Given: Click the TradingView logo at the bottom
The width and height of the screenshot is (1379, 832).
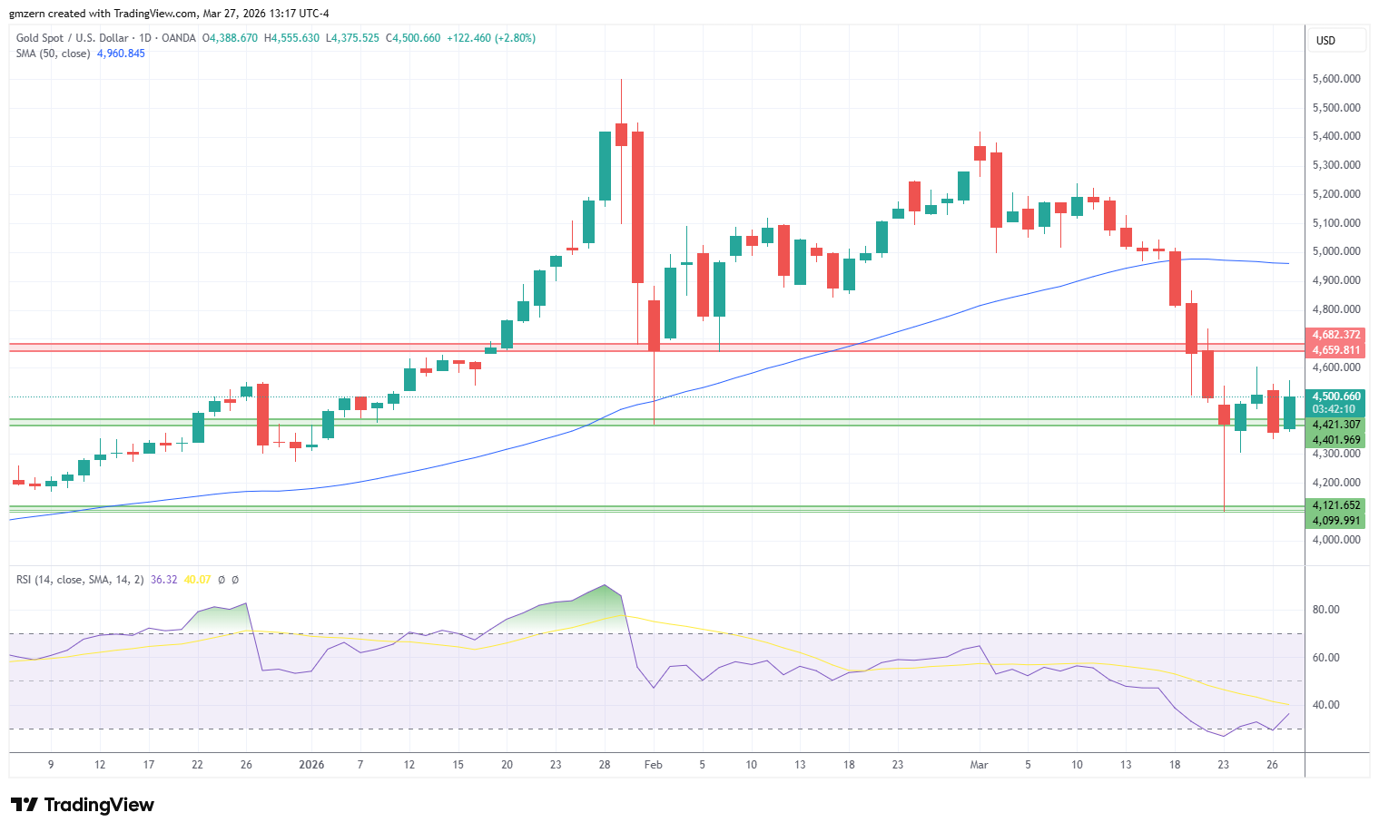Looking at the screenshot, I should (x=83, y=805).
